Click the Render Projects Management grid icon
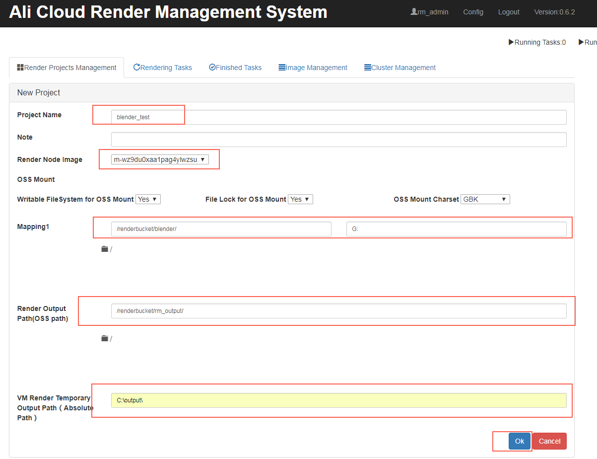The width and height of the screenshot is (597, 459). click(x=20, y=67)
